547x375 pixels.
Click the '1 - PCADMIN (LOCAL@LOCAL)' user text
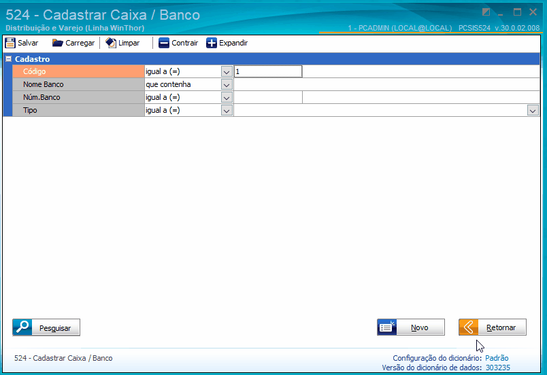[400, 28]
